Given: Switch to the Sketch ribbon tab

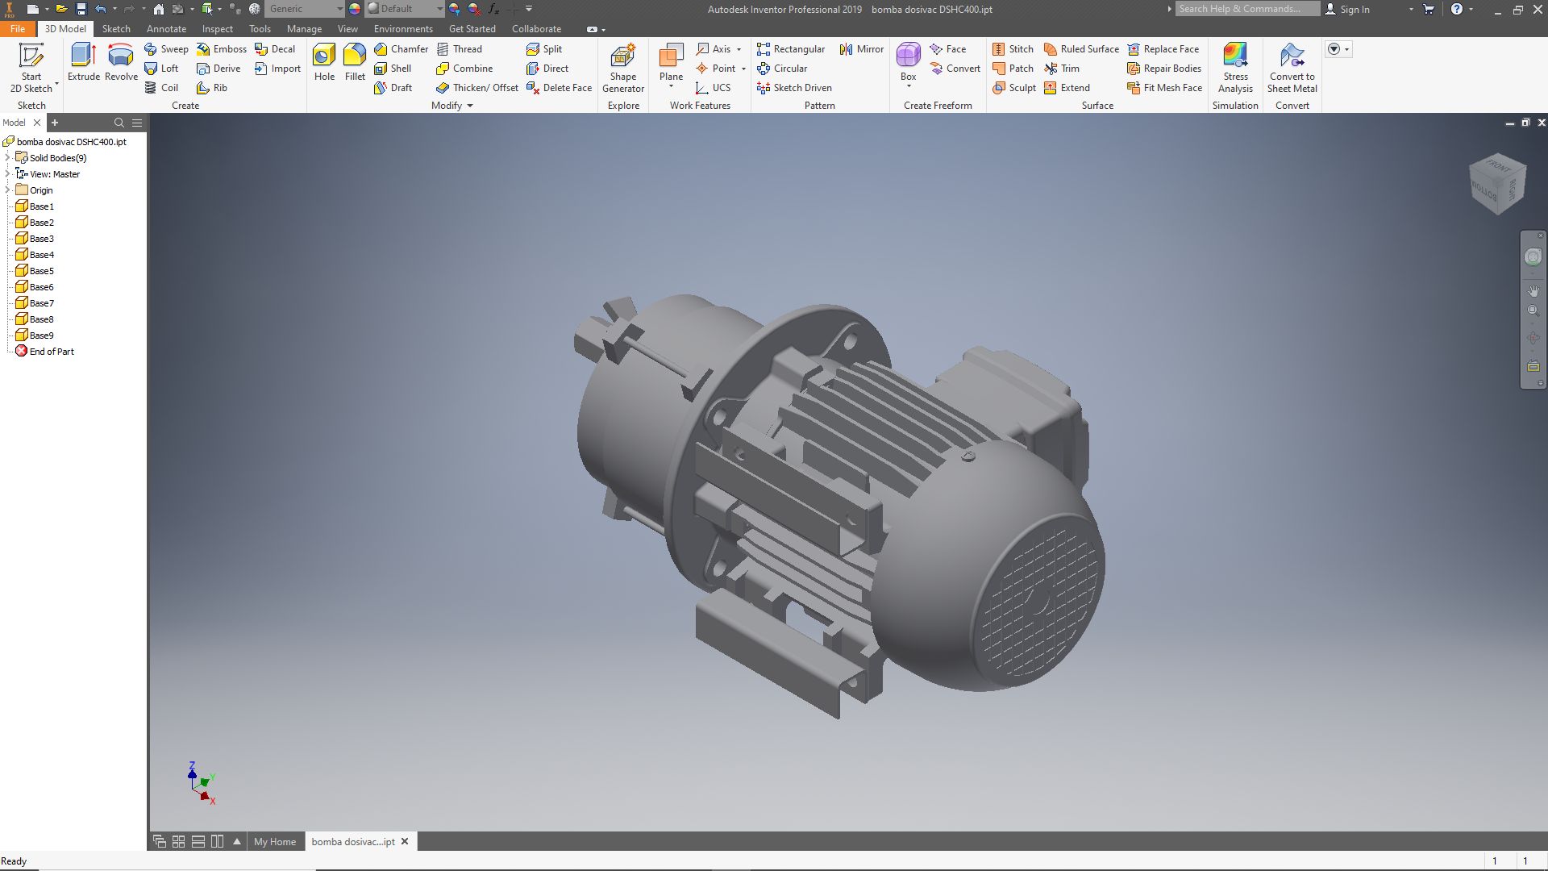Looking at the screenshot, I should 116,28.
